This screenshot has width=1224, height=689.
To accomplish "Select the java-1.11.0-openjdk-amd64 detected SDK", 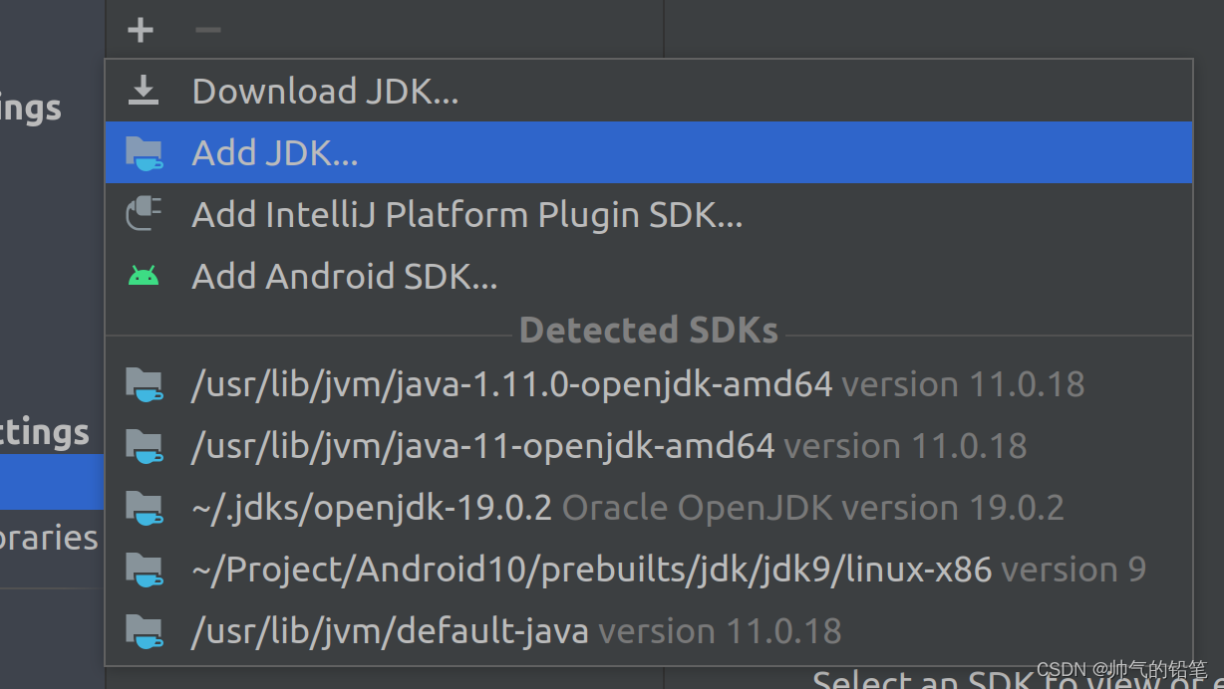I will tap(511, 384).
